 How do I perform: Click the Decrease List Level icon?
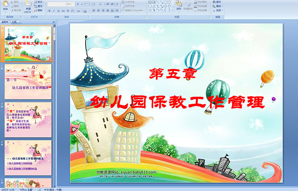click(x=108, y=4)
